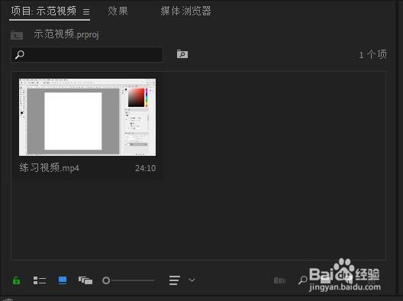The width and height of the screenshot is (403, 301).
Task: Open the 项目: 示范视频 panel tab
Action: [44, 11]
